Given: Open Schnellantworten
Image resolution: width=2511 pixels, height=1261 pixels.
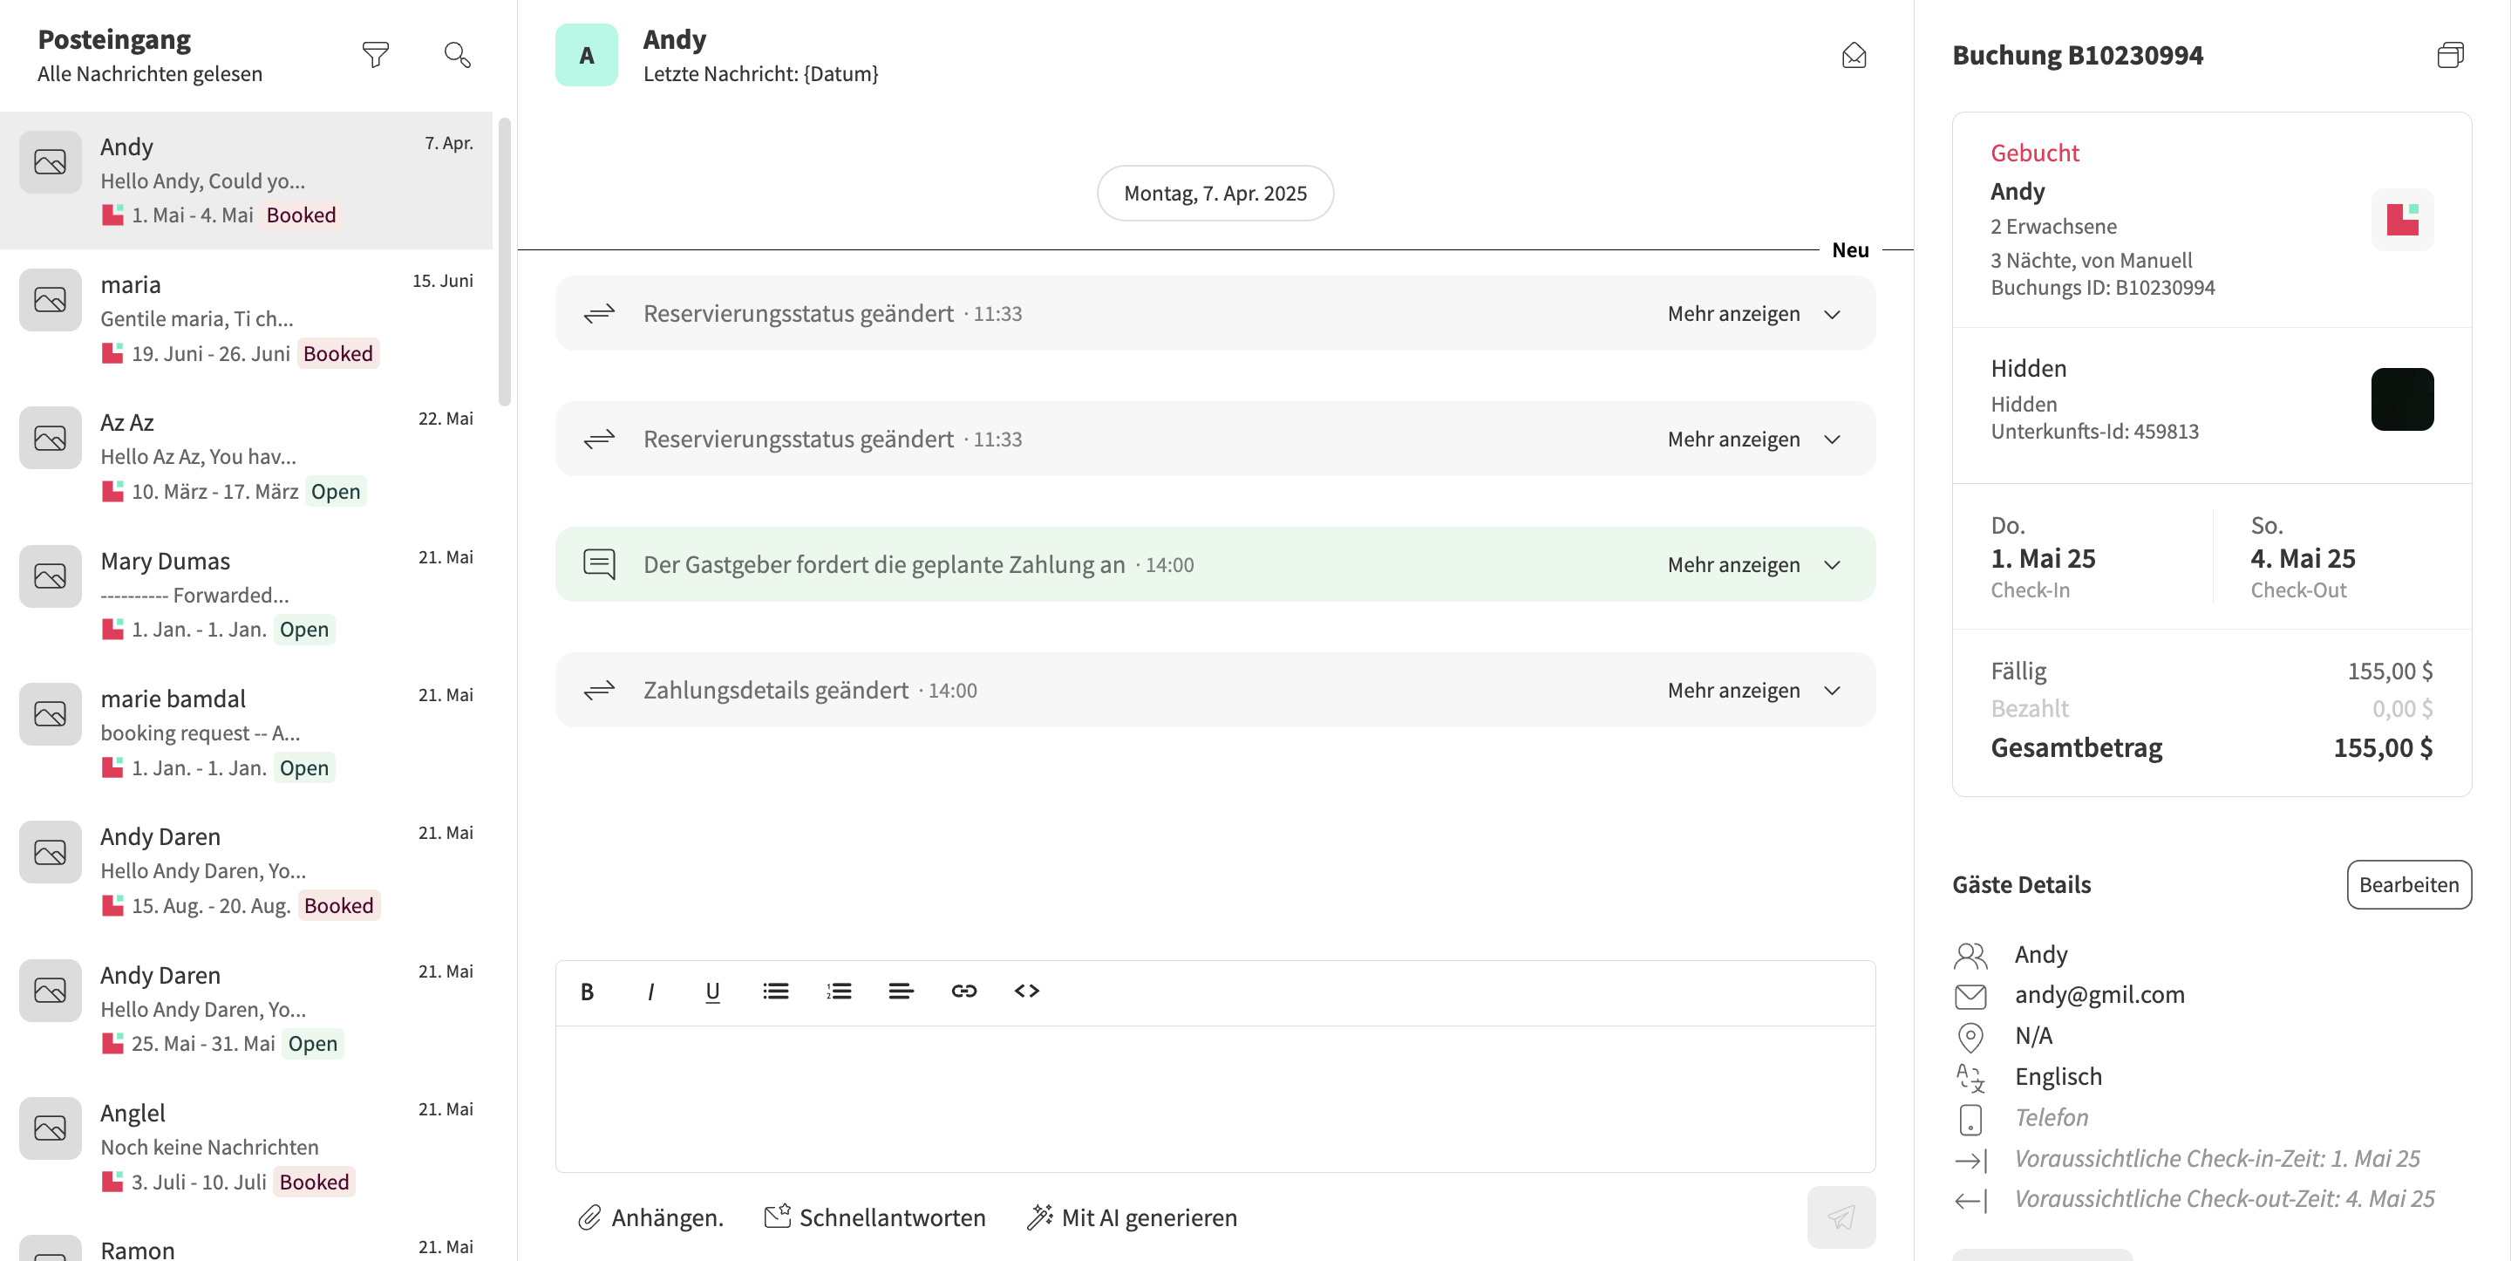Looking at the screenshot, I should (x=874, y=1217).
